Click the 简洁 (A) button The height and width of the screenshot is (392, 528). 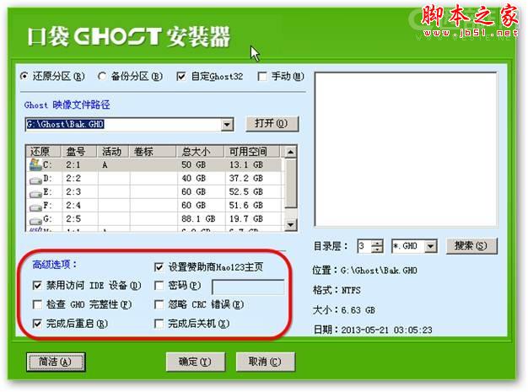click(x=56, y=362)
